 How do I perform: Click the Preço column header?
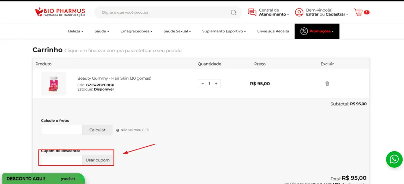point(260,64)
